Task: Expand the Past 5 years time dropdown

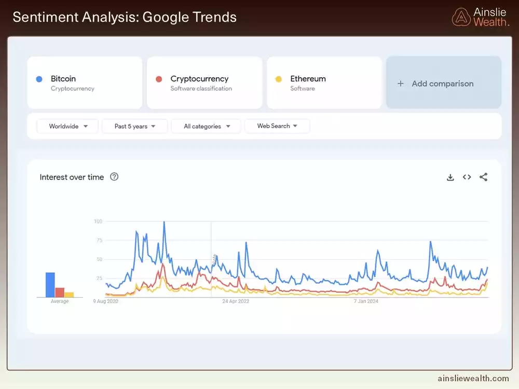Action: click(134, 126)
